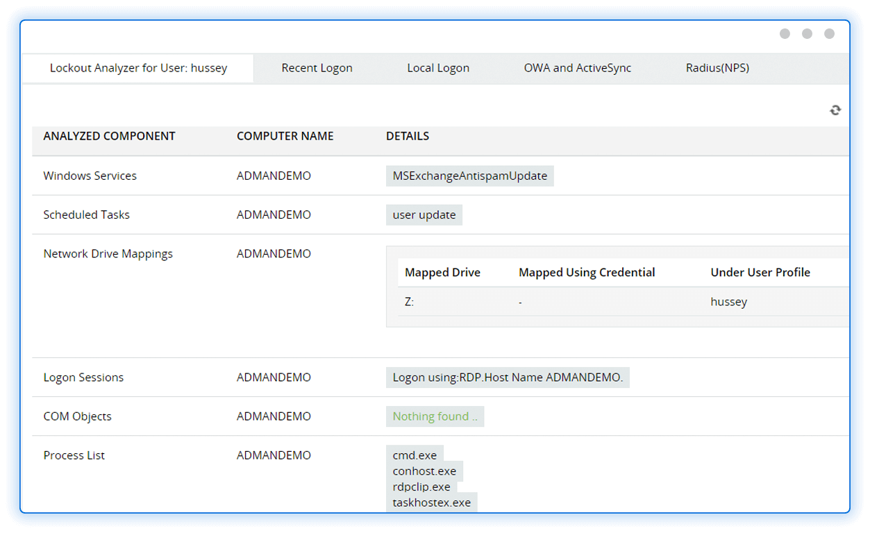Image resolution: width=870 pixels, height=533 pixels.
Task: Click the user update scheduled task tag
Action: click(424, 214)
